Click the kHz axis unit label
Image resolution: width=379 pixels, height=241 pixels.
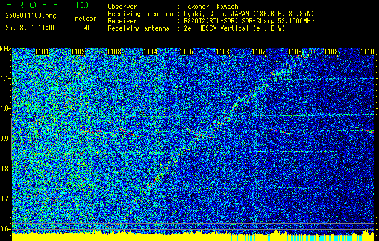[x=5, y=49]
